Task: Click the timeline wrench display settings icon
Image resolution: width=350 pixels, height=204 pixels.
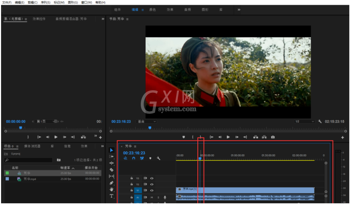Action: (x=159, y=159)
